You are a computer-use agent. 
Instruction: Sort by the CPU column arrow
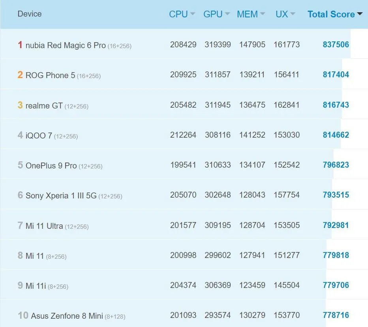(193, 14)
